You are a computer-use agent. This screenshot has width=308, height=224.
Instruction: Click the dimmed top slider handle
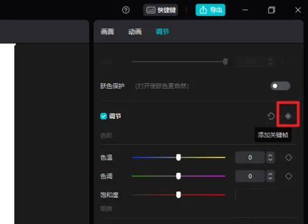[x=225, y=62]
